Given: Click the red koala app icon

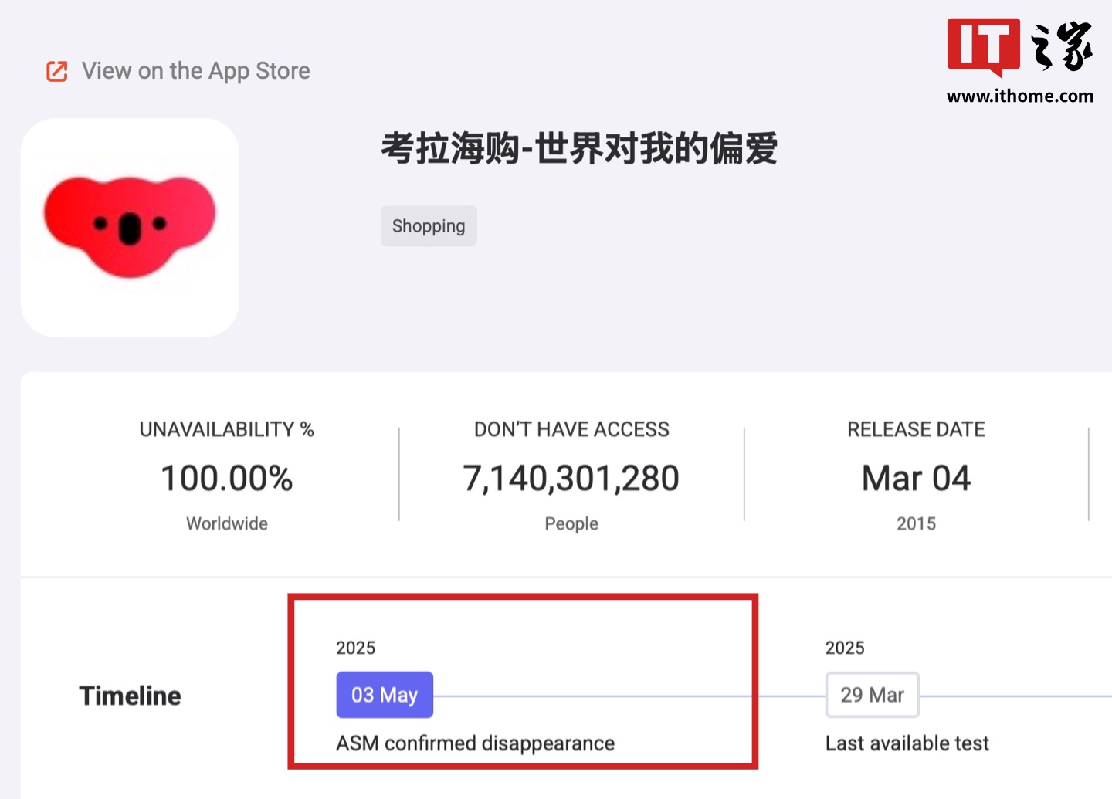Looking at the screenshot, I should point(130,227).
